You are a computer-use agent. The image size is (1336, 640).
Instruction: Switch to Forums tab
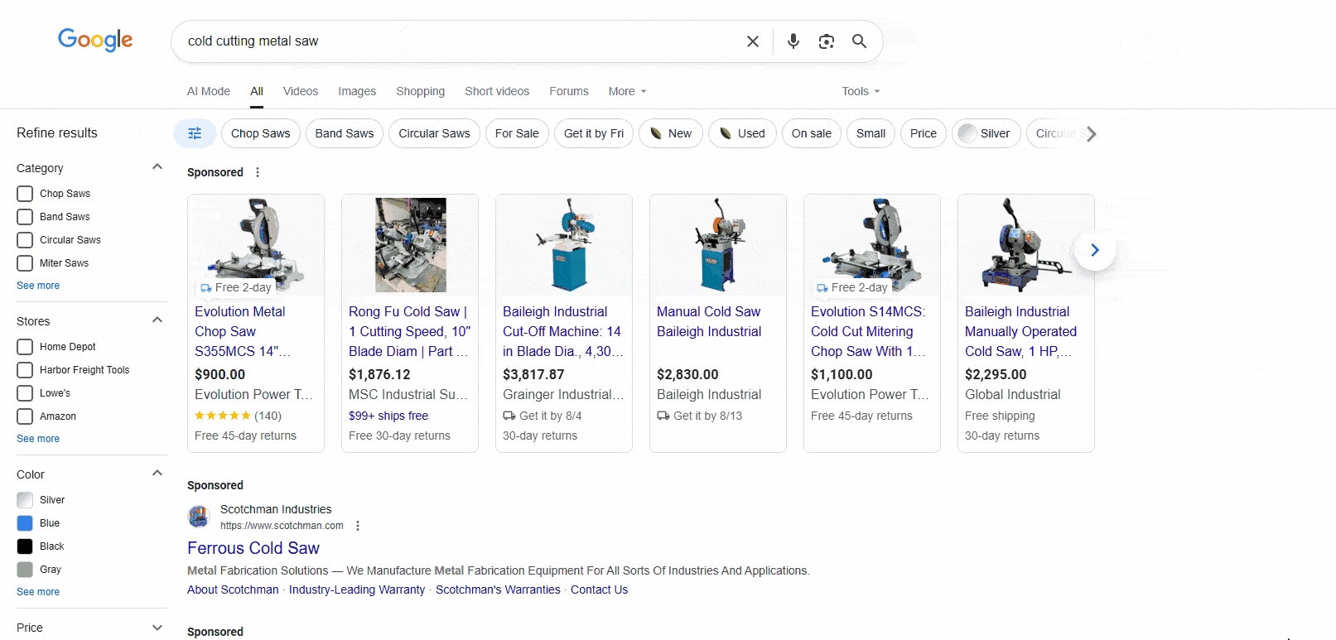point(569,91)
